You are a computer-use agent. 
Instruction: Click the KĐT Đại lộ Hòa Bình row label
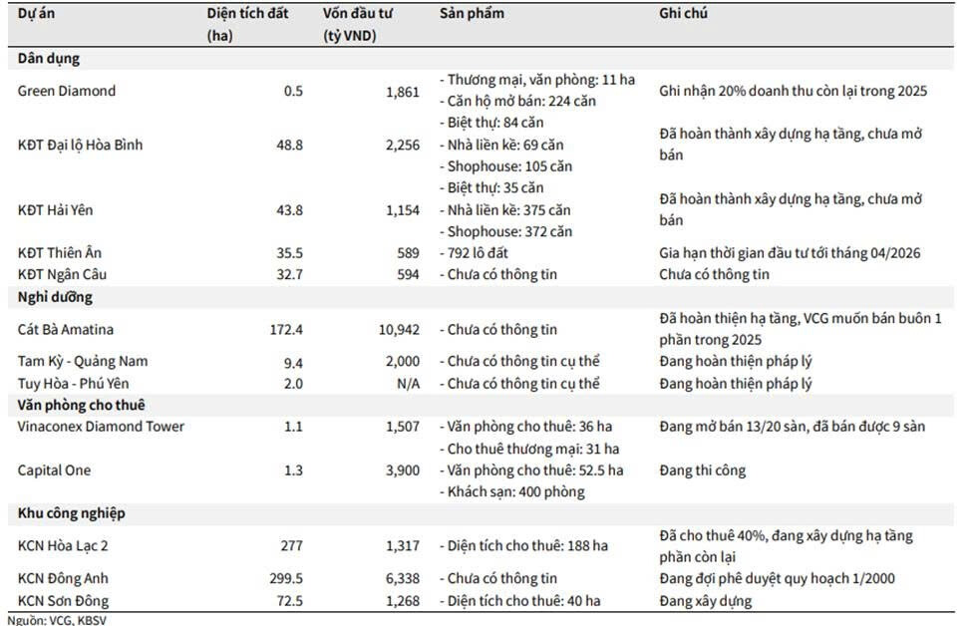(81, 145)
